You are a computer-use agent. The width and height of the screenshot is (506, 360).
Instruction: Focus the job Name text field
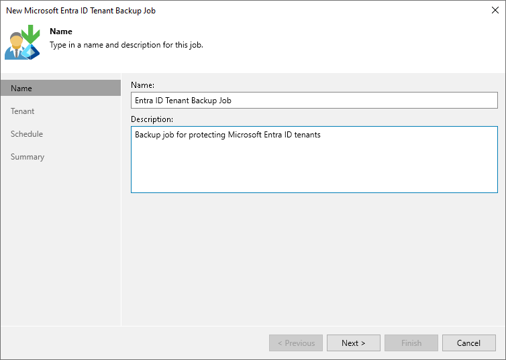pos(314,100)
